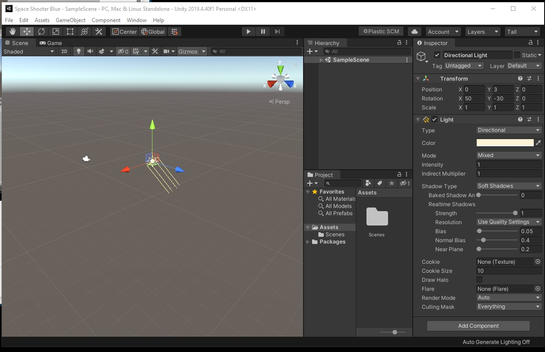The image size is (545, 352).
Task: Toggle 2D scene view mode
Action: point(64,51)
